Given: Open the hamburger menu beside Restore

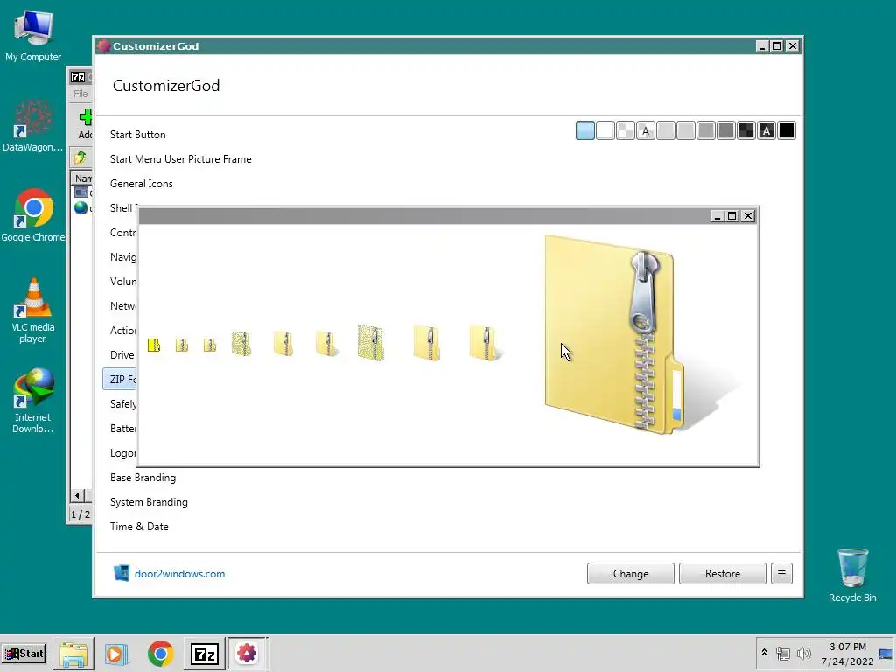Looking at the screenshot, I should (781, 574).
